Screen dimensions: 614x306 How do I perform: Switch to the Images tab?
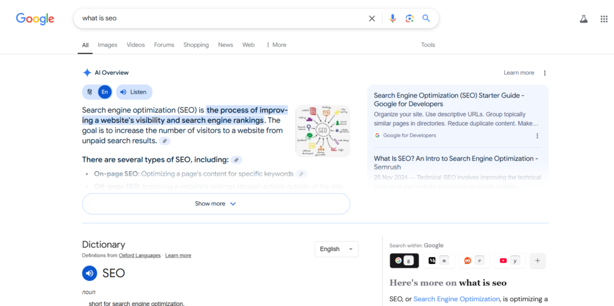[x=107, y=45]
